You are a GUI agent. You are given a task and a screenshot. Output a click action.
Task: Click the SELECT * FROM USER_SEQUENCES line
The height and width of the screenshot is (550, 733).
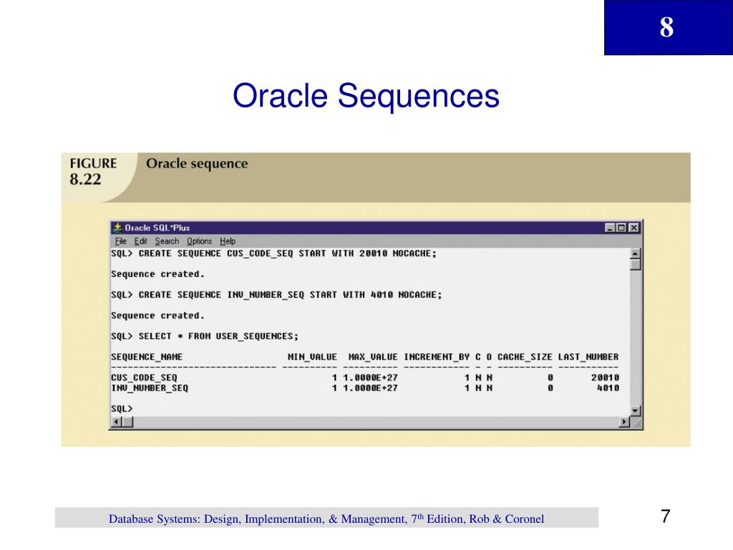click(204, 337)
